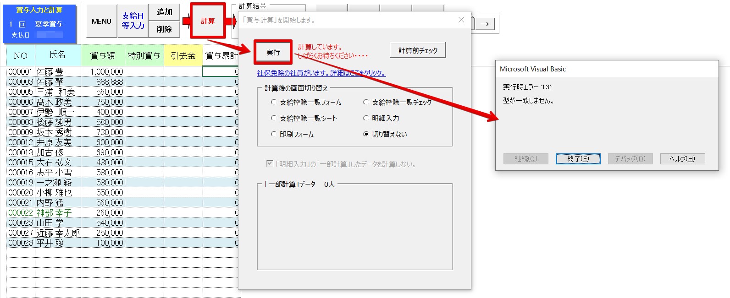Open the 社保免除の社員 details link
This screenshot has height=298, width=730.
pos(321,73)
